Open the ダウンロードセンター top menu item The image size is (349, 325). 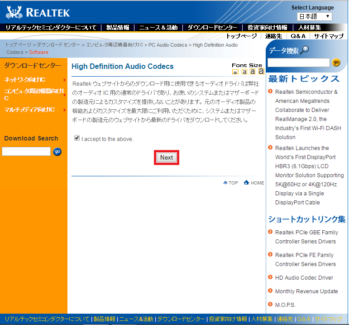coord(212,28)
